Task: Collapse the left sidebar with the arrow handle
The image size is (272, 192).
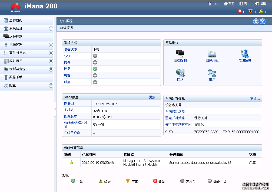Action: tap(55, 109)
